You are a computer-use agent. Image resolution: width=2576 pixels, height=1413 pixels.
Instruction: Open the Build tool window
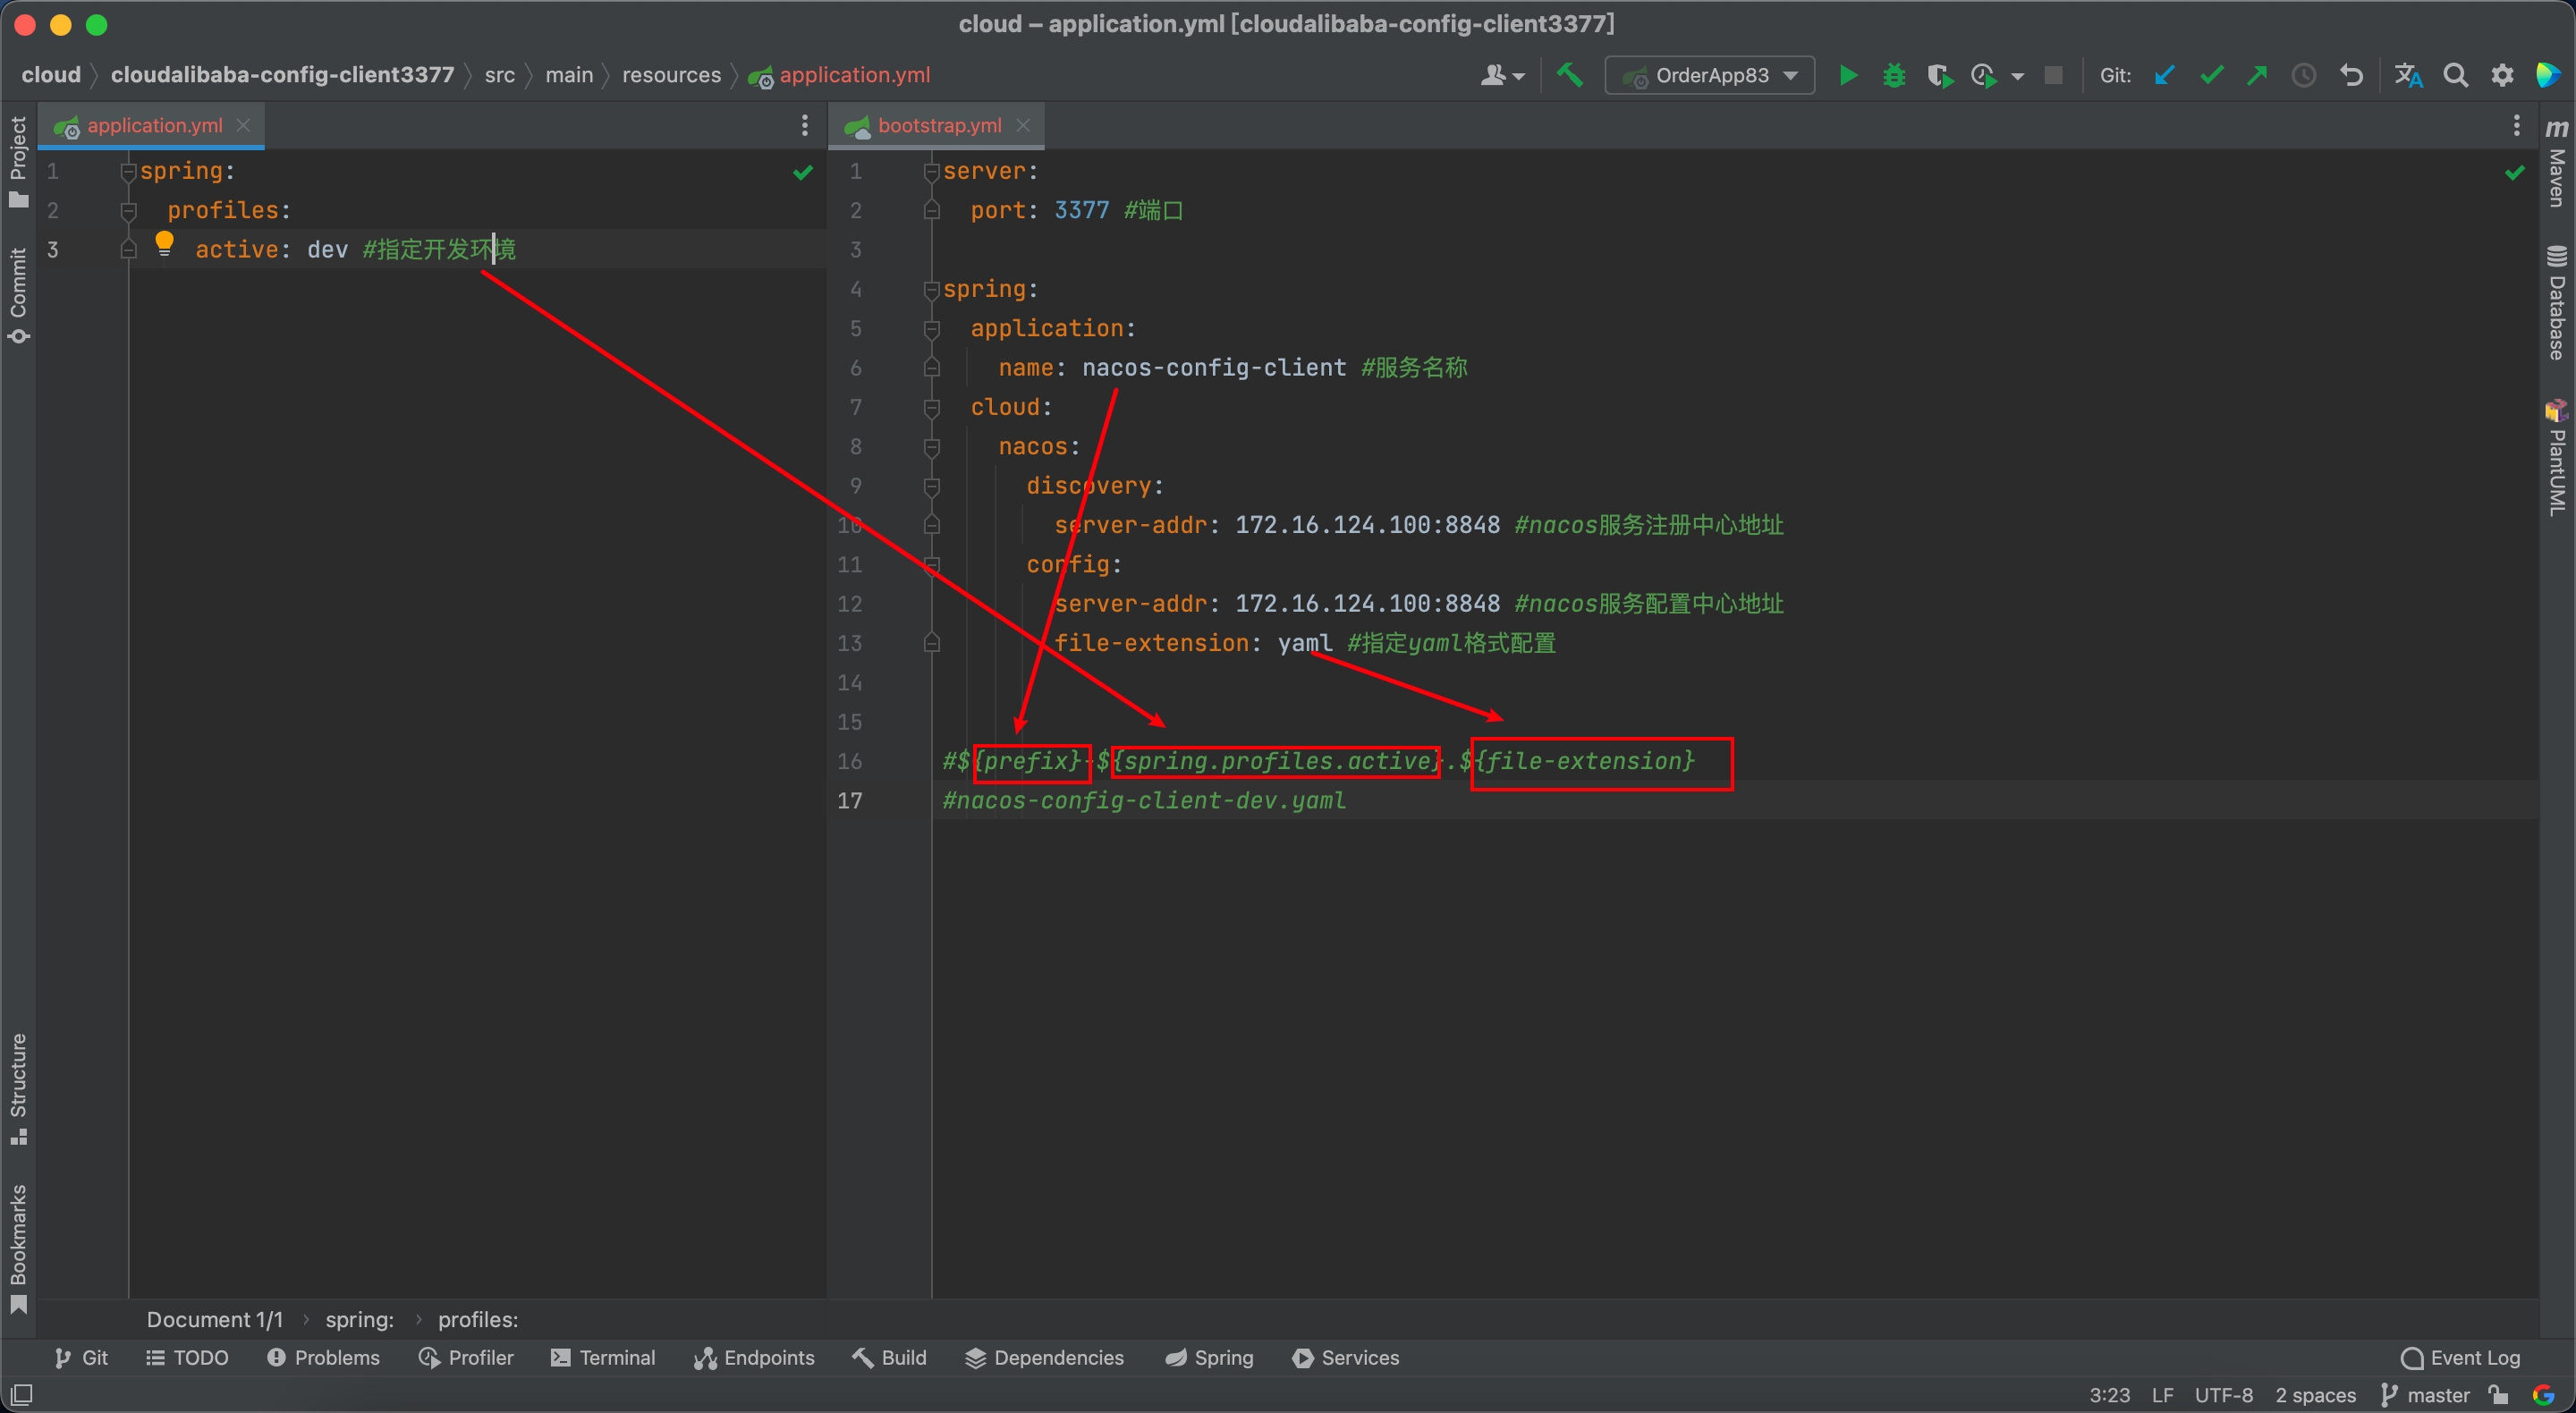[x=889, y=1357]
